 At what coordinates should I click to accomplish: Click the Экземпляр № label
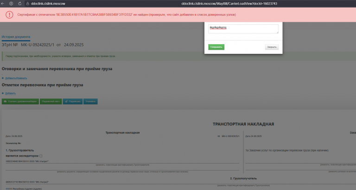pos(13,144)
